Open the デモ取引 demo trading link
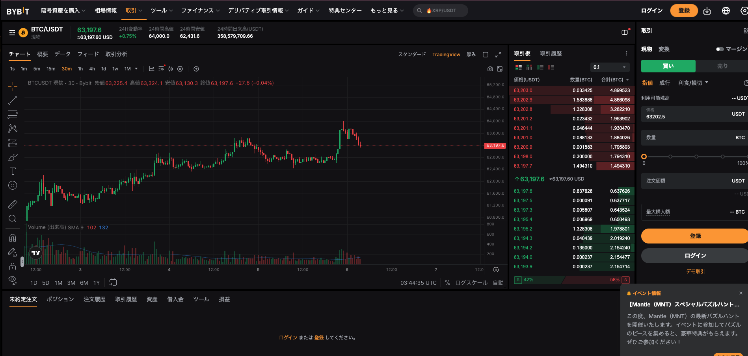This screenshot has width=748, height=356. tap(696, 271)
